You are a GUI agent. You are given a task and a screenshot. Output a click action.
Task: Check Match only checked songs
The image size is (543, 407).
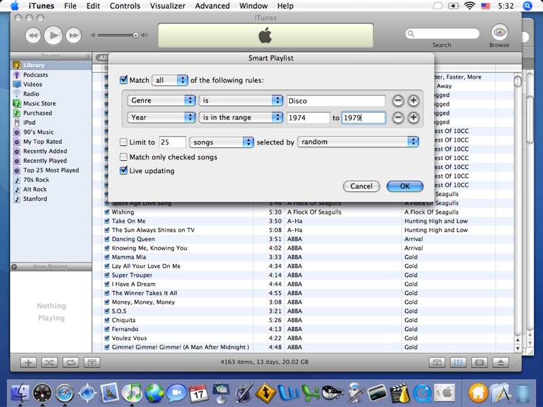pos(124,157)
